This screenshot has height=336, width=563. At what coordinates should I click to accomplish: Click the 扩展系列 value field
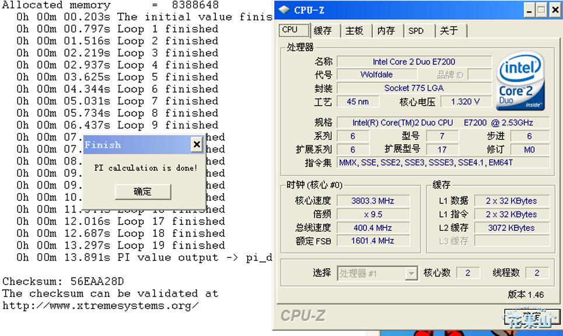(353, 149)
